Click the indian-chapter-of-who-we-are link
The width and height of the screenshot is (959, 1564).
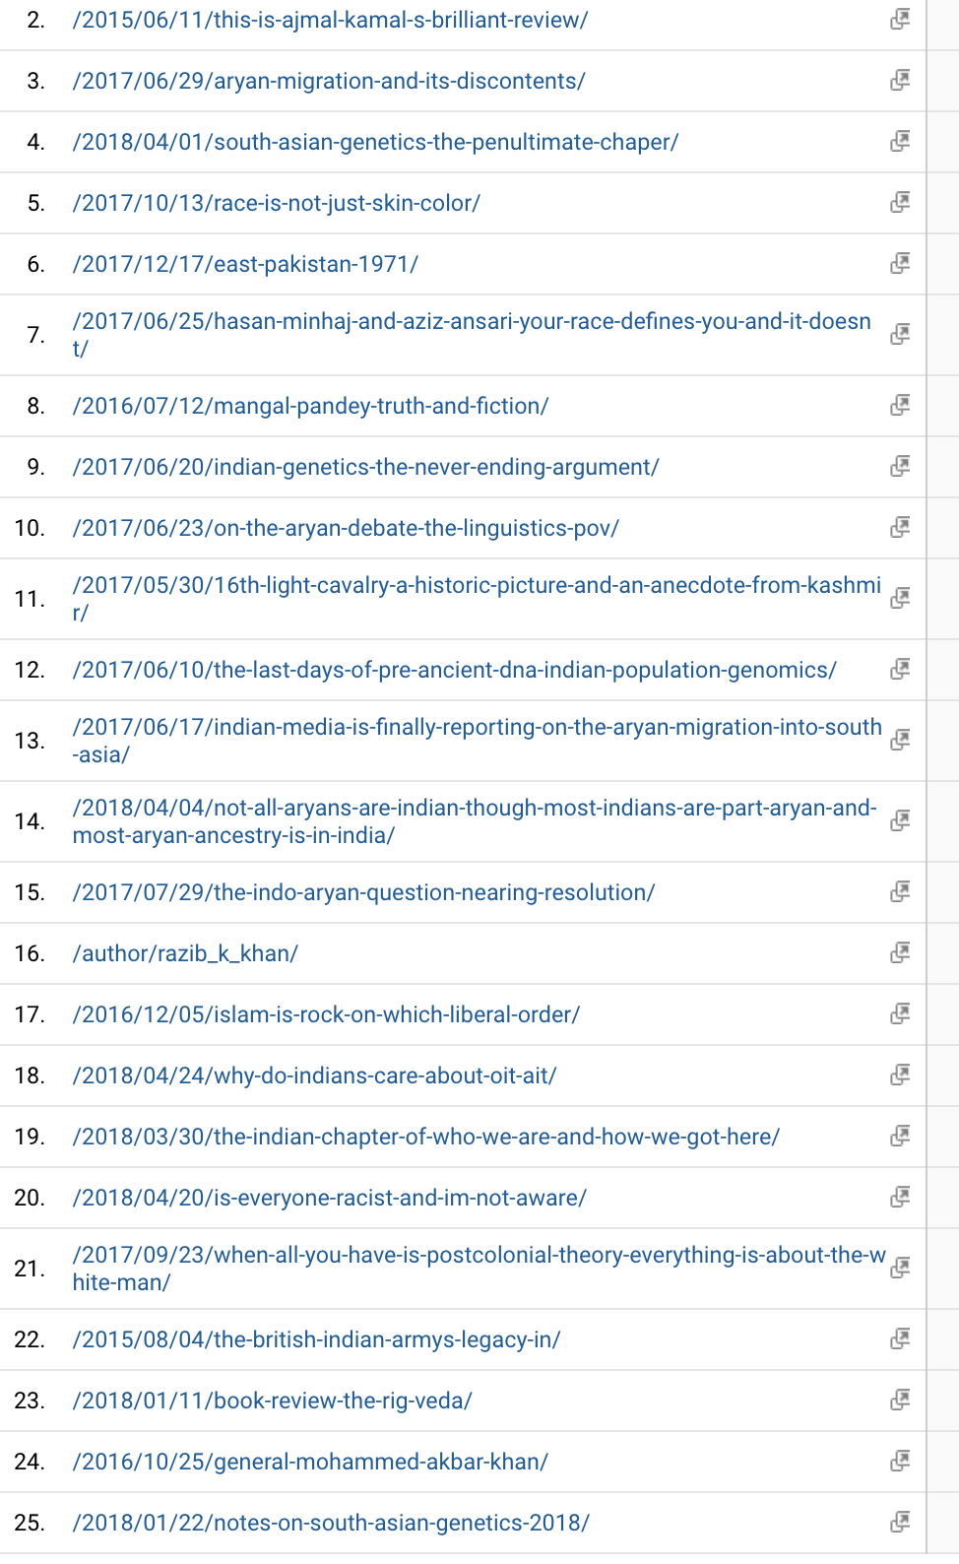pos(425,1137)
